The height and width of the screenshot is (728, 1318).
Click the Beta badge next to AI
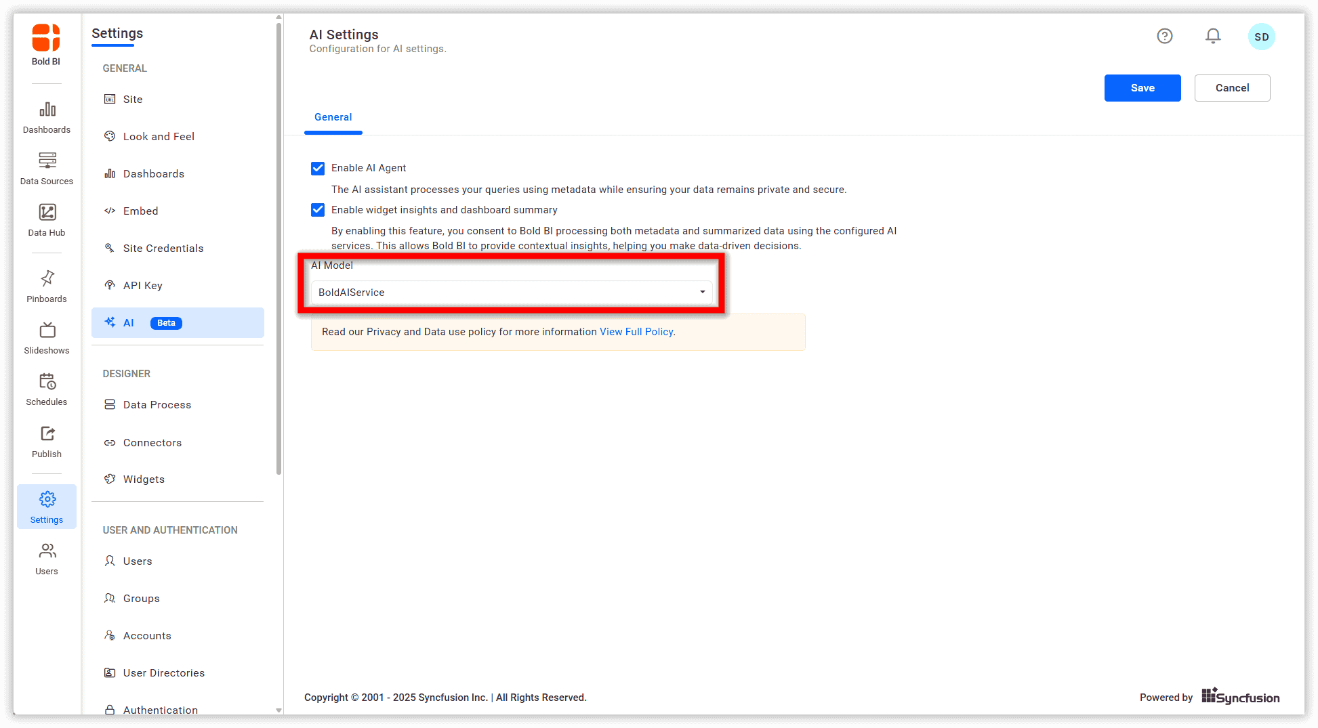click(x=166, y=323)
